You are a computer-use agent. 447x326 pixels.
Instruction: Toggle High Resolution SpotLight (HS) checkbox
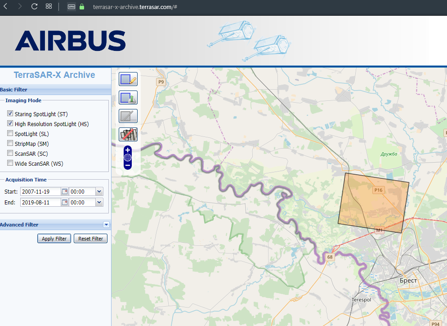click(x=10, y=123)
